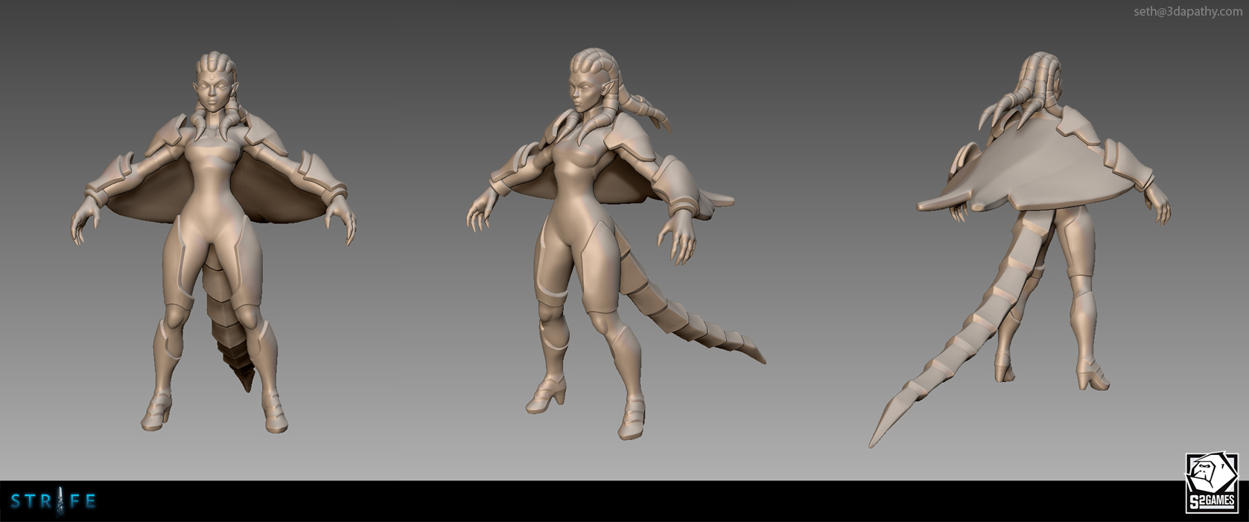
Task: Click the face of the three-quarter view character
Action: [583, 91]
